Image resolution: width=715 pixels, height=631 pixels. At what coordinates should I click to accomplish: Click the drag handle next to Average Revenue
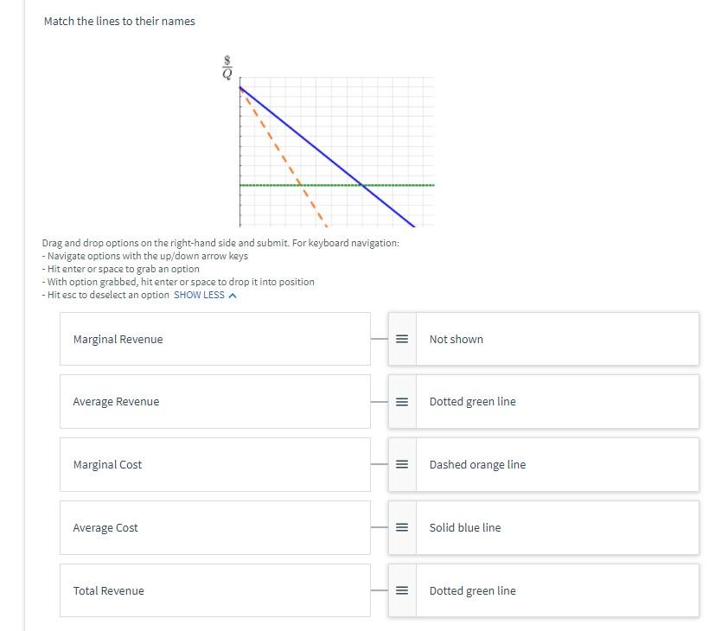tap(401, 401)
